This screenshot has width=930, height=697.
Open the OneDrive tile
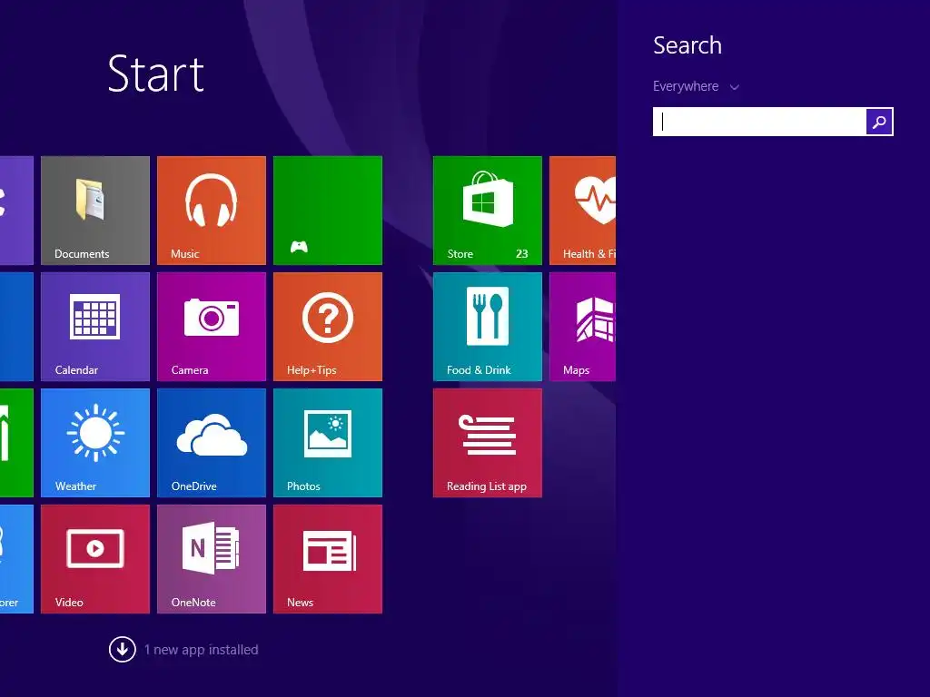[211, 443]
